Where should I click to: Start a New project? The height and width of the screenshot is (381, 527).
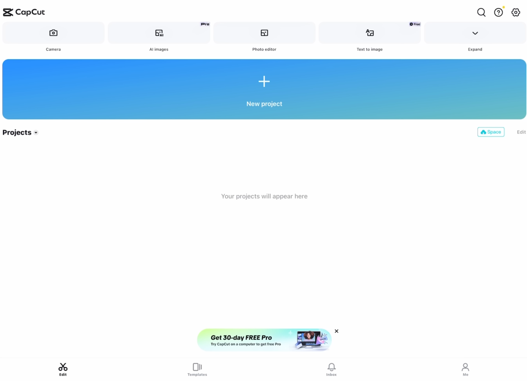point(264,89)
